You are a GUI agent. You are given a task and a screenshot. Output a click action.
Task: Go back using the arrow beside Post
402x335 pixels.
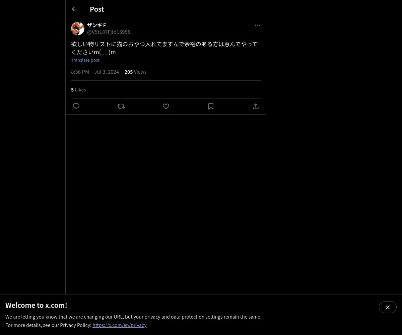[x=74, y=9]
